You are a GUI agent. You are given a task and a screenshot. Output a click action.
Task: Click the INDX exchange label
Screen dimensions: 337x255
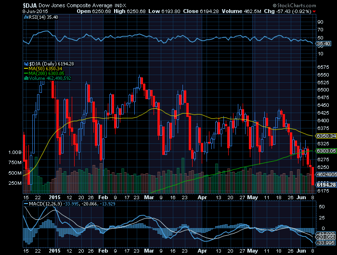point(120,6)
